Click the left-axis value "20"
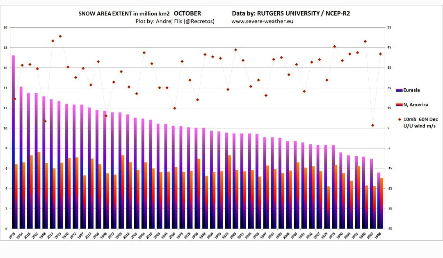 (x=5, y=28)
